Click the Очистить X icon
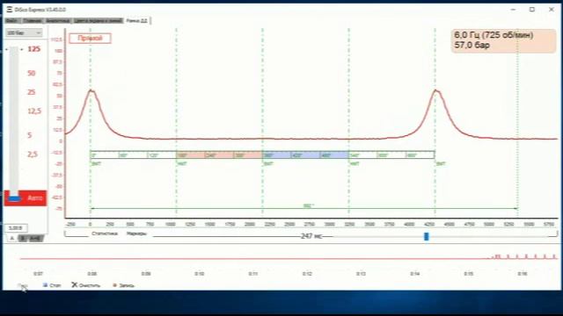This screenshot has height=316, width=563. (x=74, y=284)
